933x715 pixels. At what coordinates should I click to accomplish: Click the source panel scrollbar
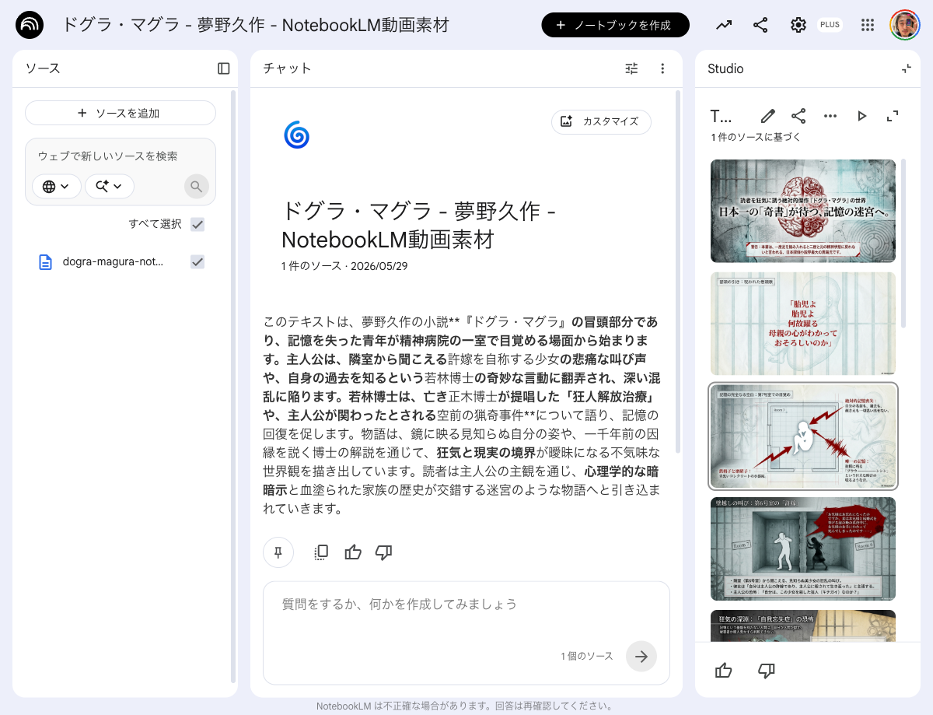coord(232,387)
